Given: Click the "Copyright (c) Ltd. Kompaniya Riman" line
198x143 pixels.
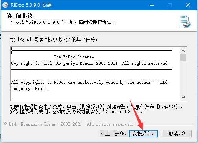Looking at the screenshot, I should tap(90, 63).
